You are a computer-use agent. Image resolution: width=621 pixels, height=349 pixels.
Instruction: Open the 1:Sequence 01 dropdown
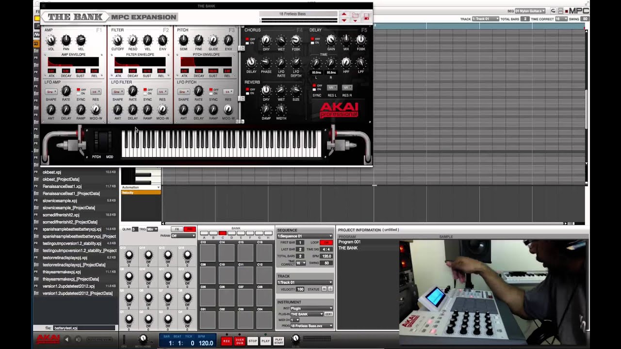[x=305, y=236]
